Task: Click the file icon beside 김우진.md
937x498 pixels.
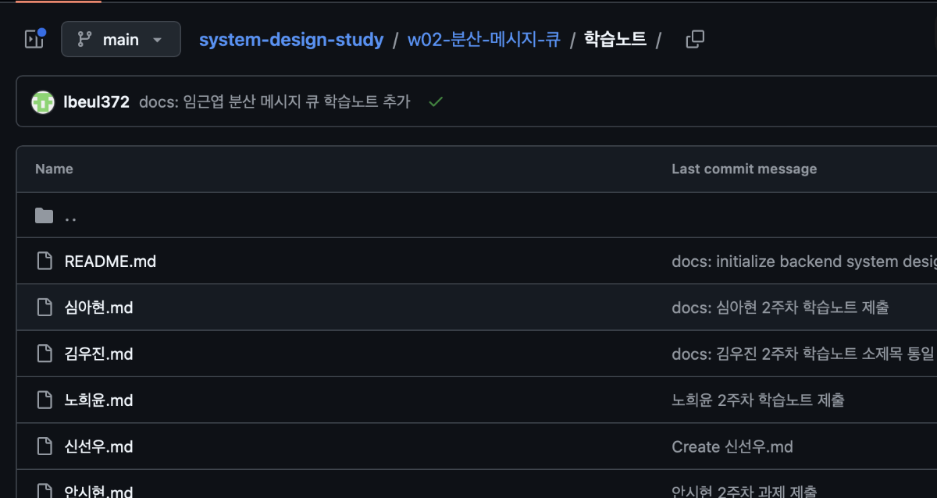Action: [45, 354]
